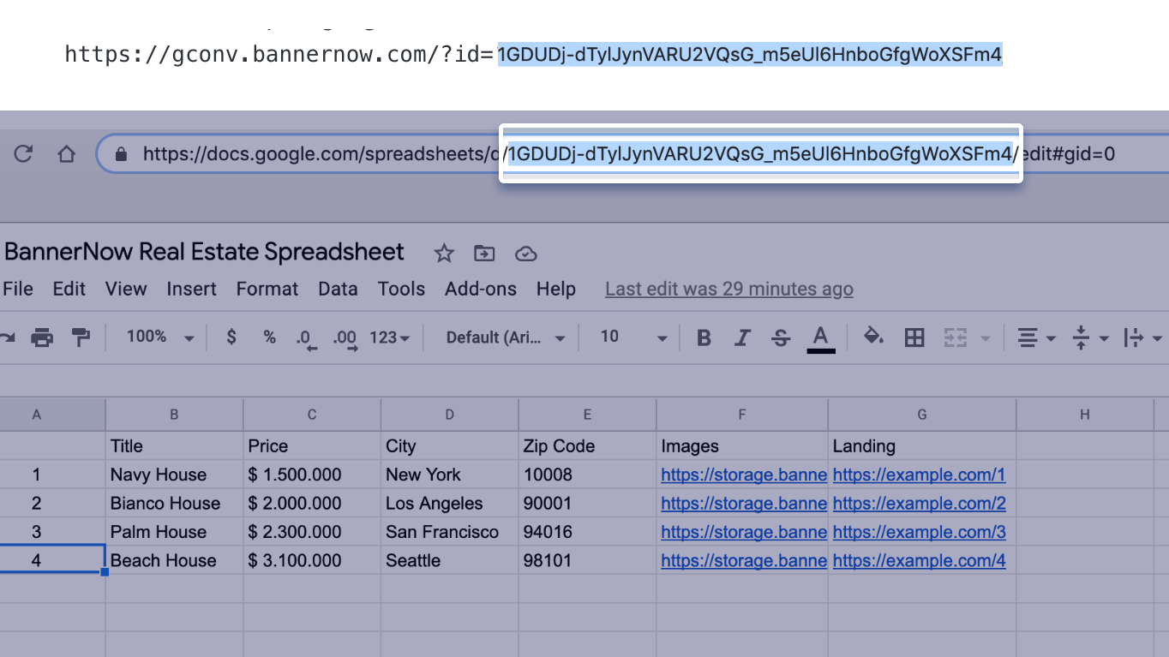Open the Data menu
1169x657 pixels.
pyautogui.click(x=338, y=289)
